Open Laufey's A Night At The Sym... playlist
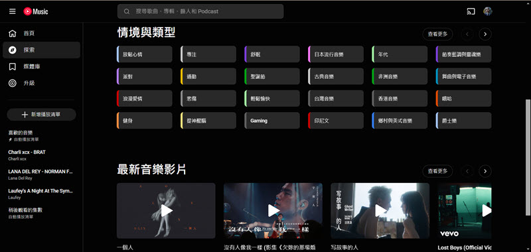Image resolution: width=531 pixels, height=252 pixels. [x=41, y=194]
